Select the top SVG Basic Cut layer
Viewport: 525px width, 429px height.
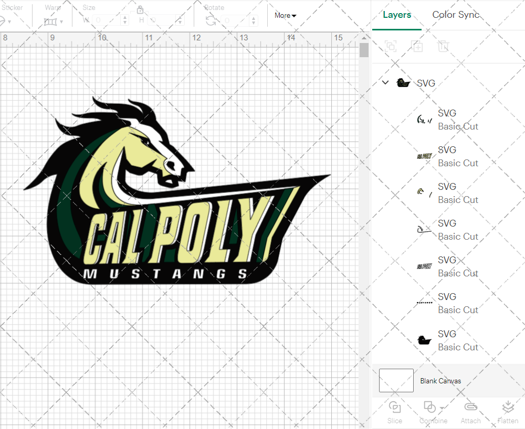click(x=453, y=120)
